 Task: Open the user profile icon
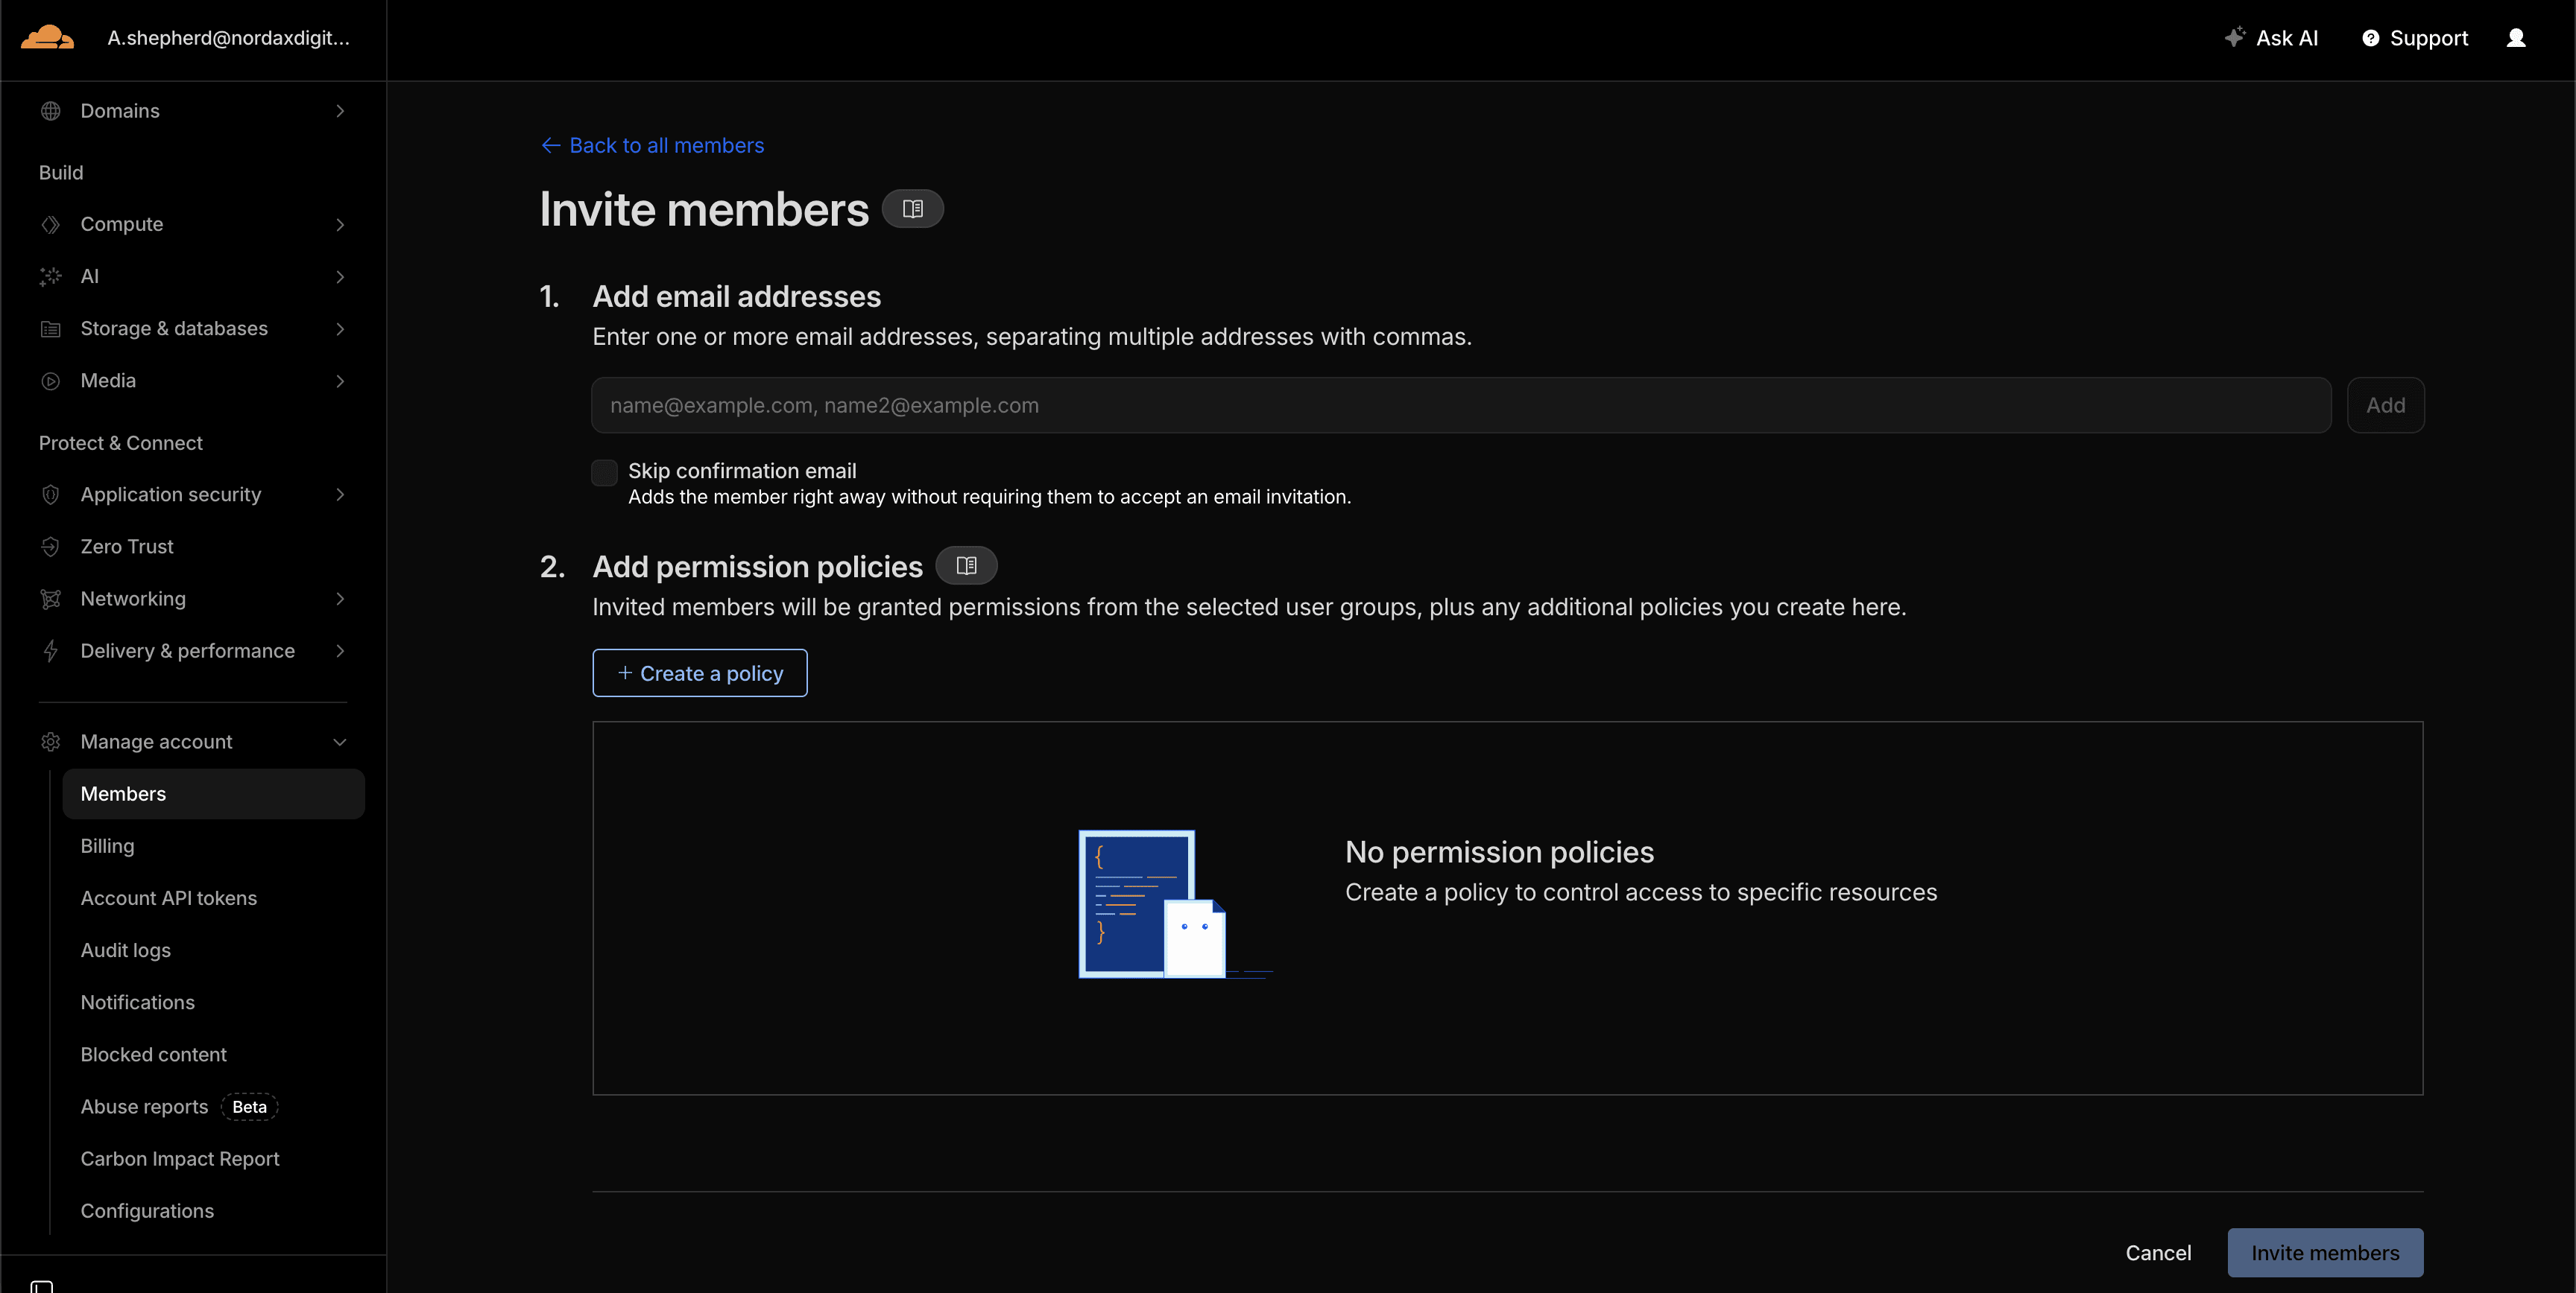click(2518, 38)
